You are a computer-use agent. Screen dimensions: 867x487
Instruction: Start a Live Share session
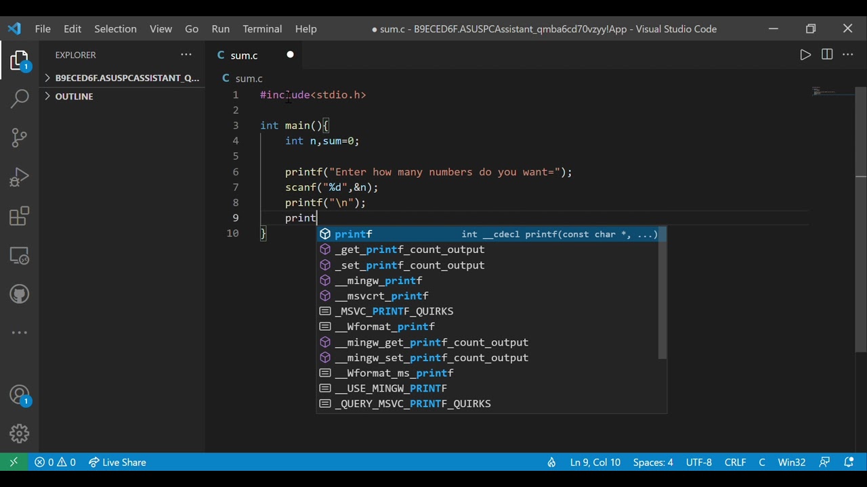(117, 463)
